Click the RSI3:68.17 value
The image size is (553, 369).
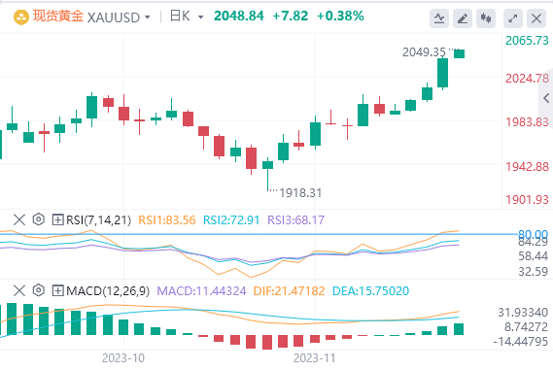[295, 220]
